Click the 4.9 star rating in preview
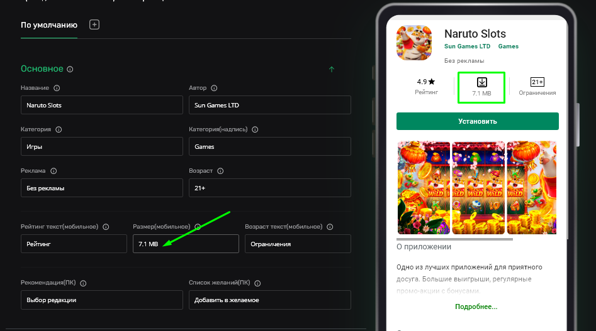Screen dimensions: 596x331 [x=426, y=82]
